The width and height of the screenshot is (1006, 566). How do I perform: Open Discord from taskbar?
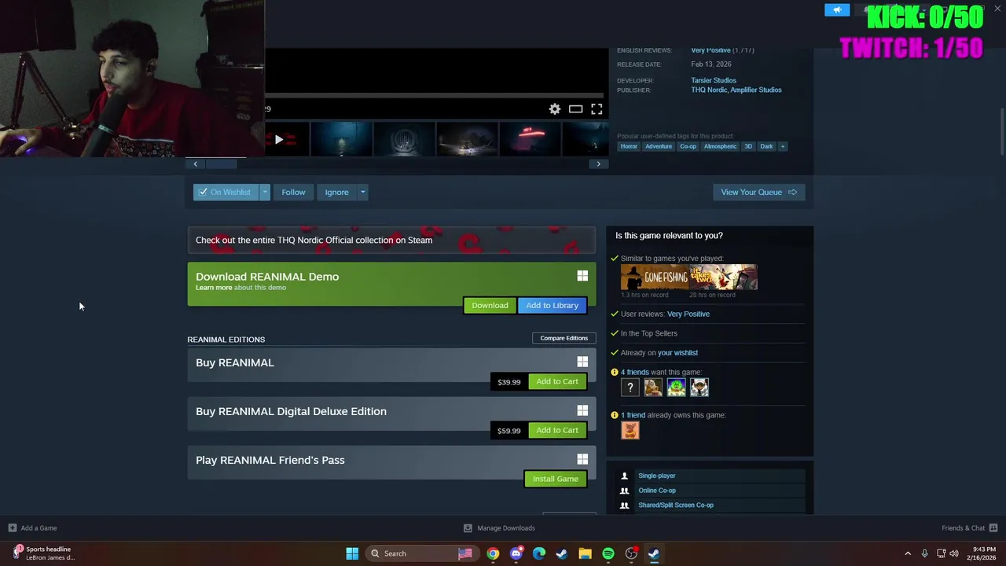(516, 553)
